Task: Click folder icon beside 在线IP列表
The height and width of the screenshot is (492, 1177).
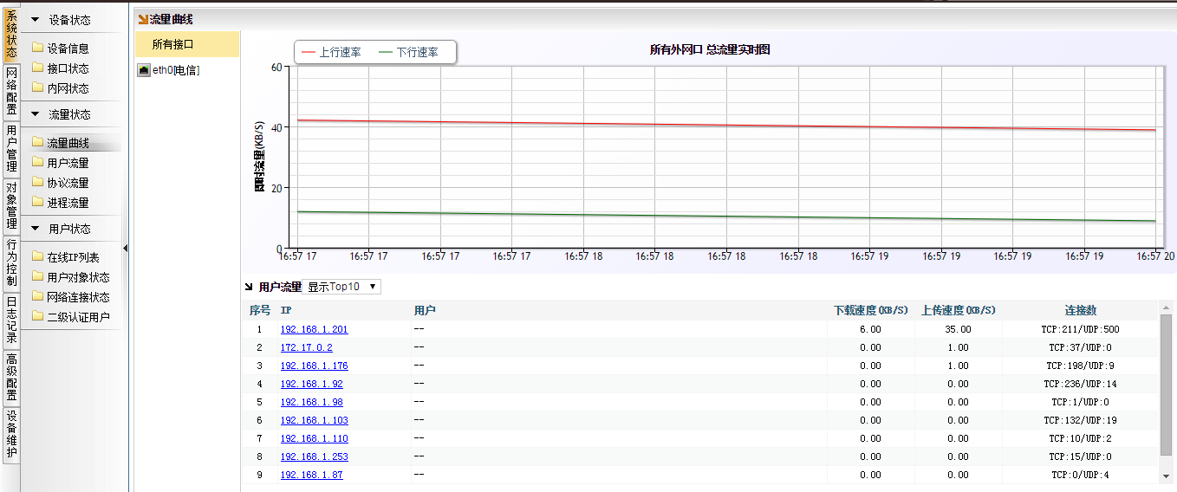Action: click(37, 257)
